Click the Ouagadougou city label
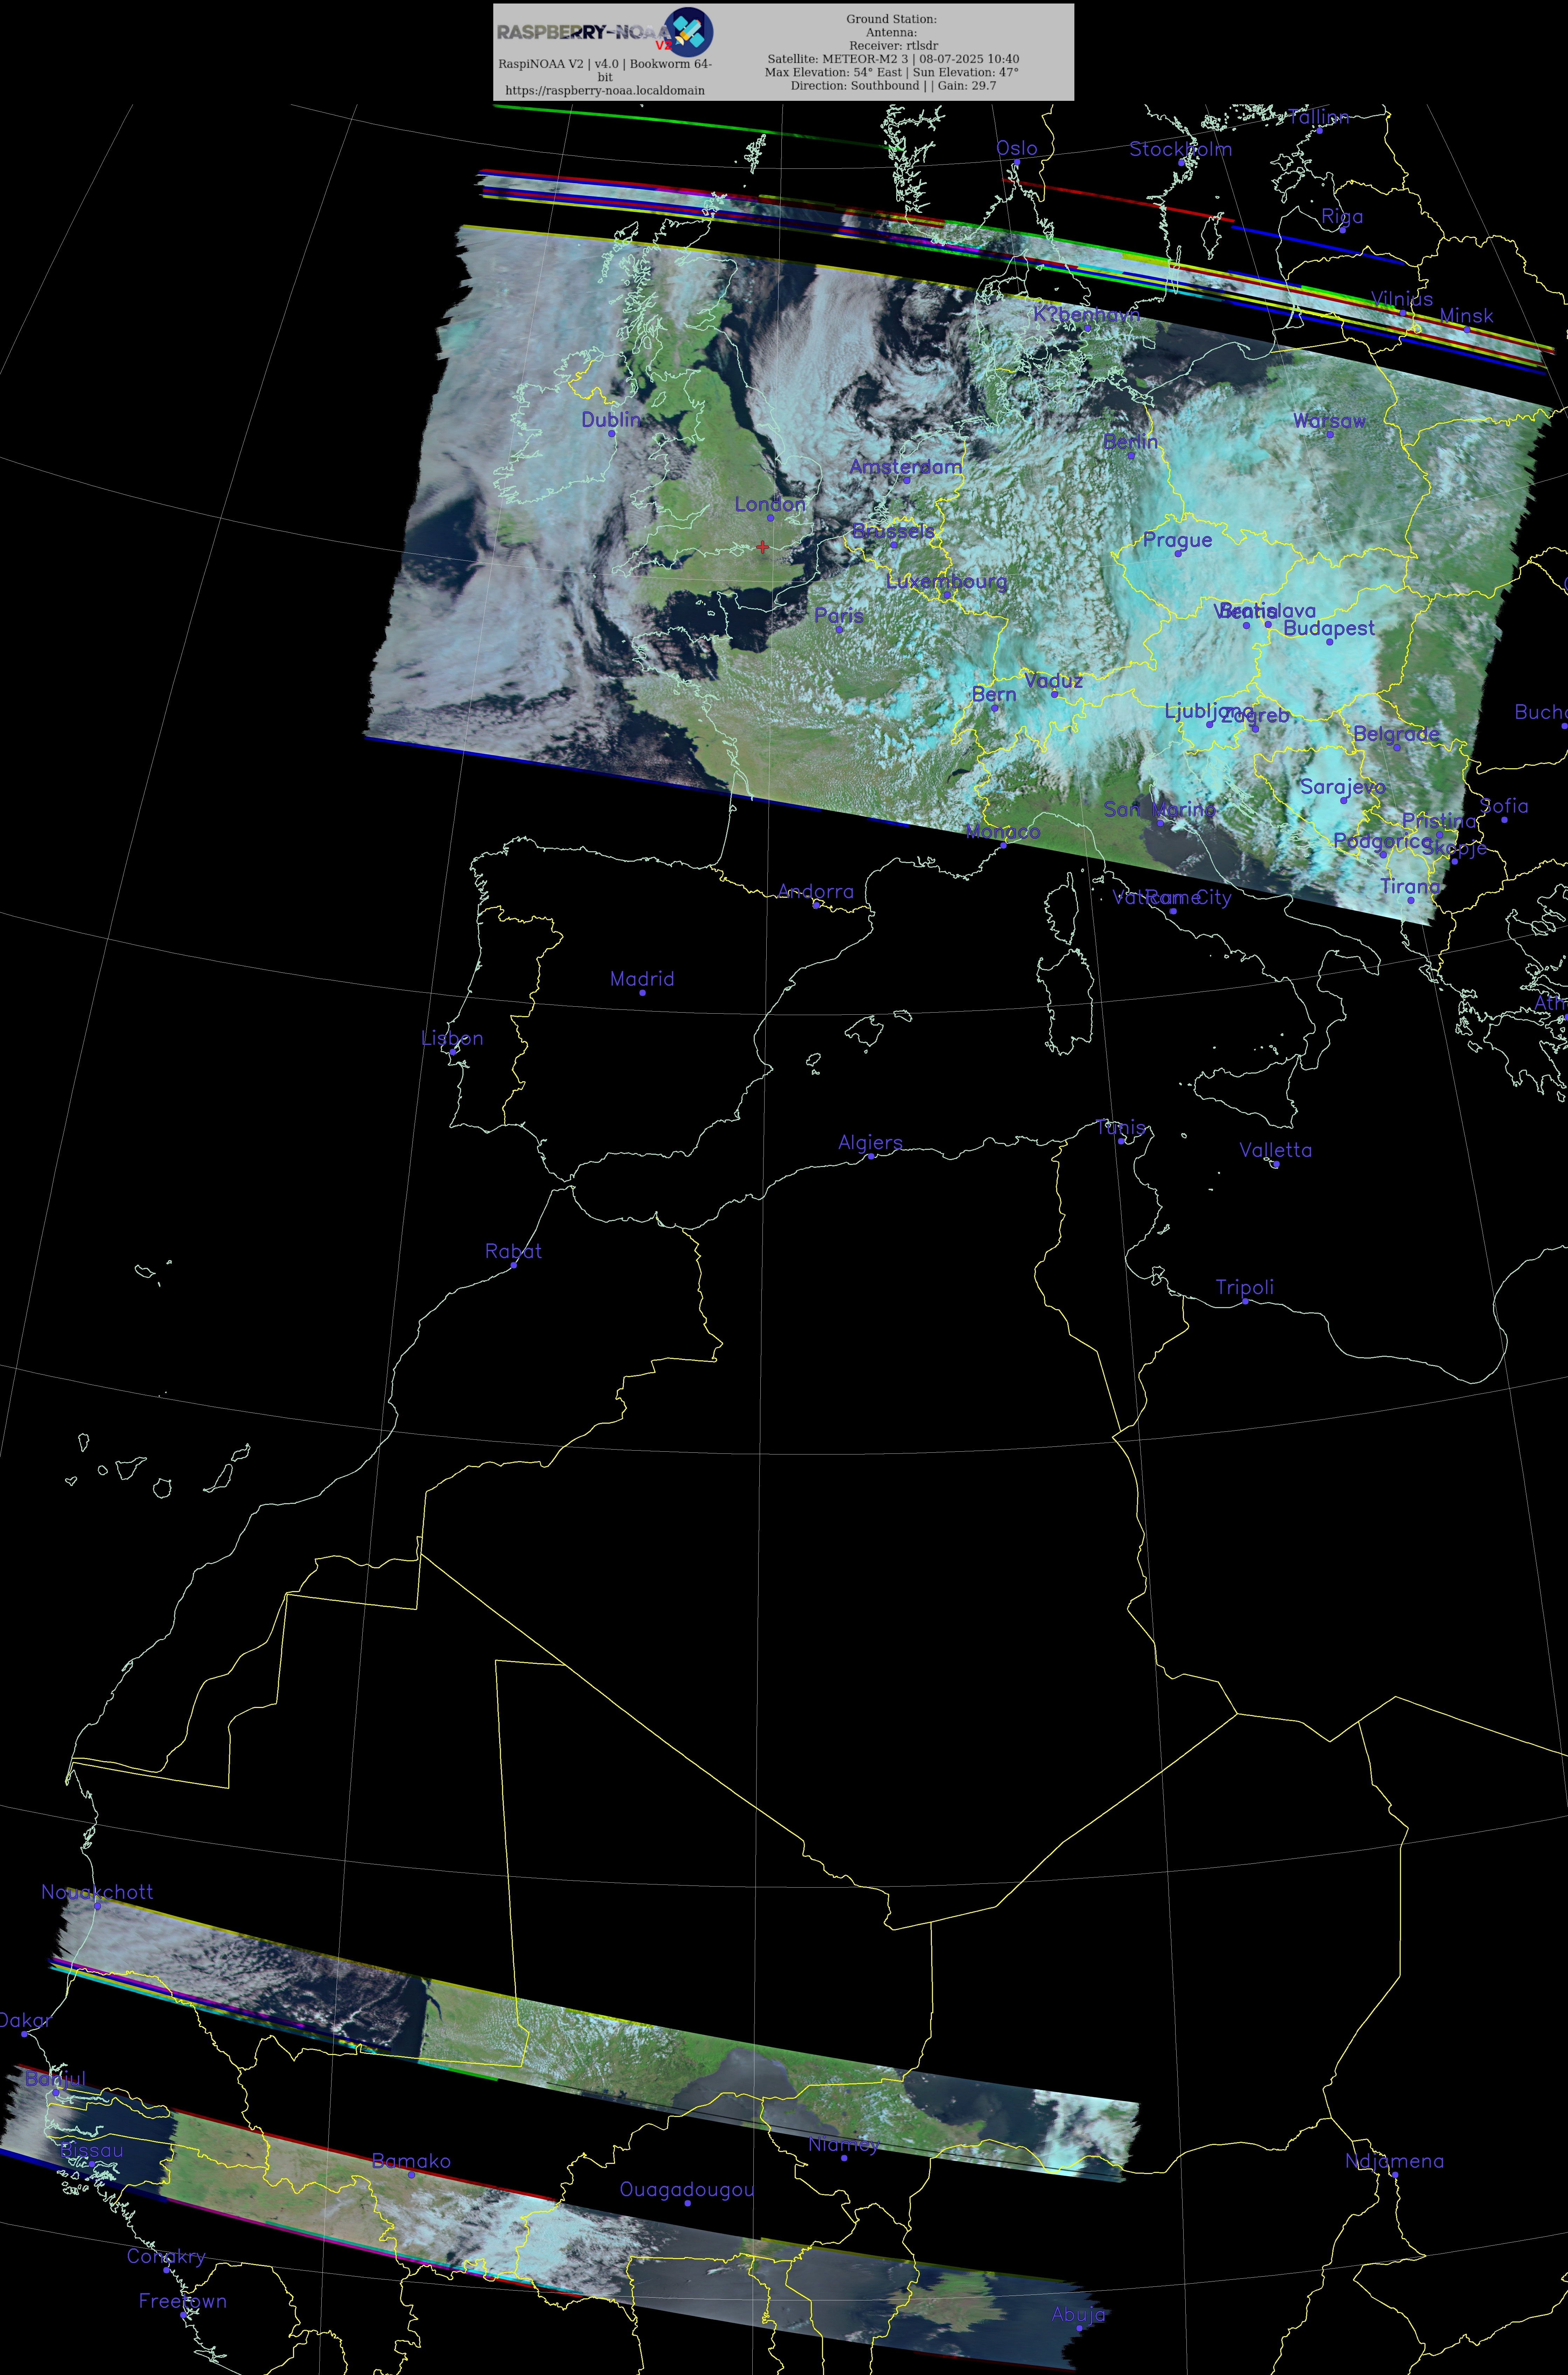This screenshot has width=1568, height=2375. click(687, 2190)
